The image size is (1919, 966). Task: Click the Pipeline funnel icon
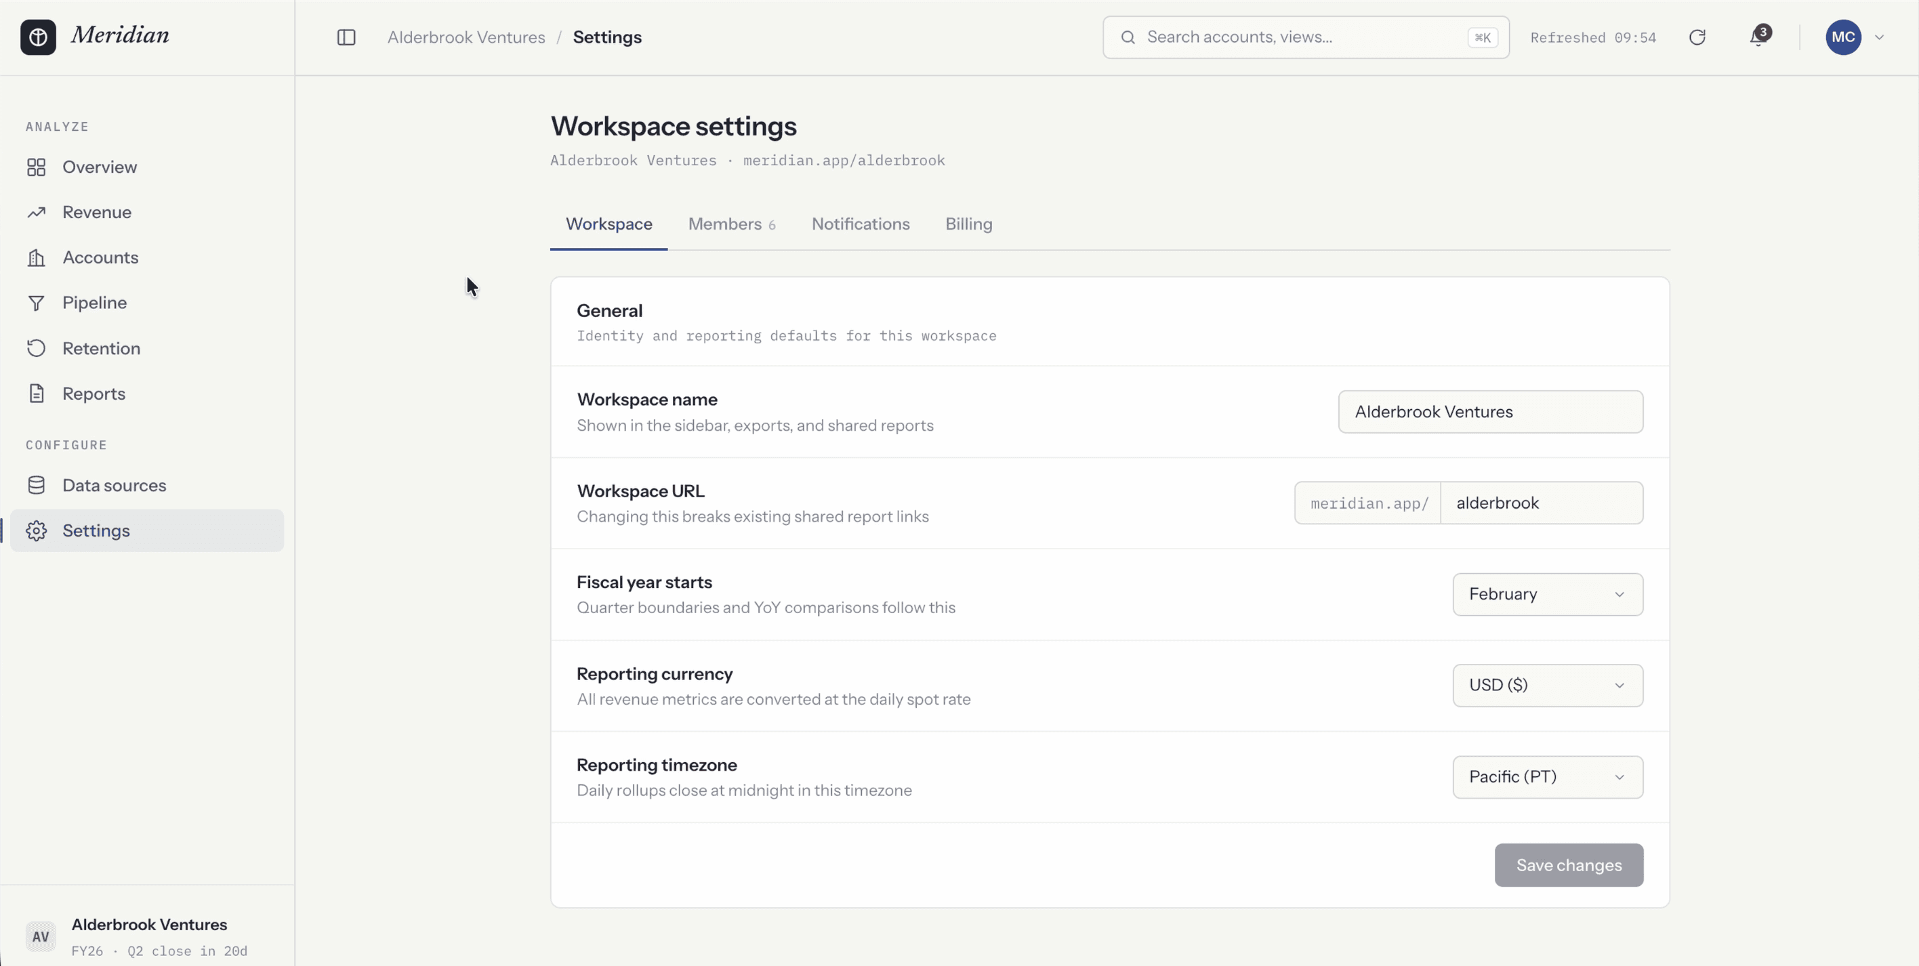pyautogui.click(x=37, y=303)
